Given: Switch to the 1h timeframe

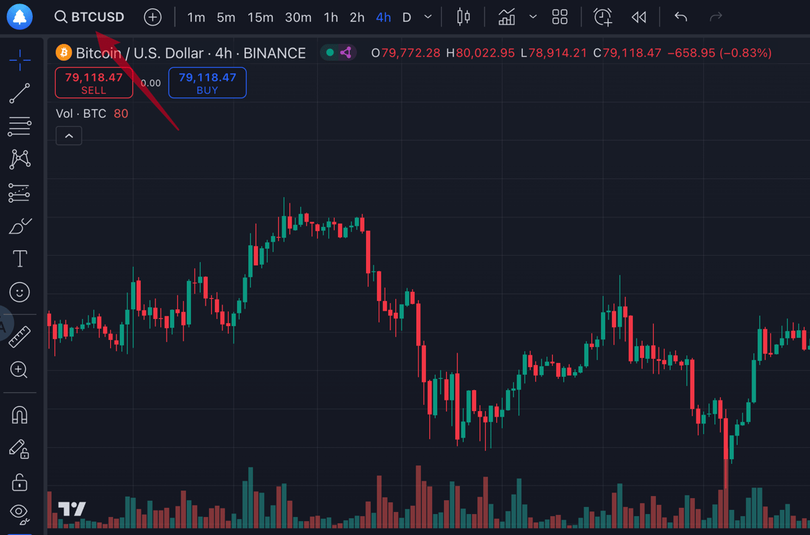Looking at the screenshot, I should 330,17.
